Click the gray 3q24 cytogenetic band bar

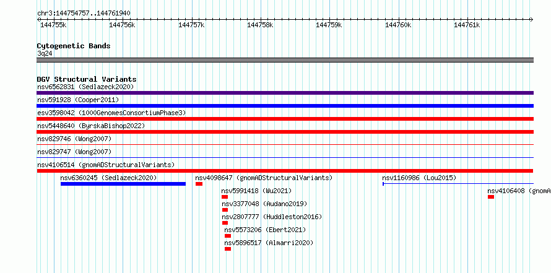[x=285, y=60]
